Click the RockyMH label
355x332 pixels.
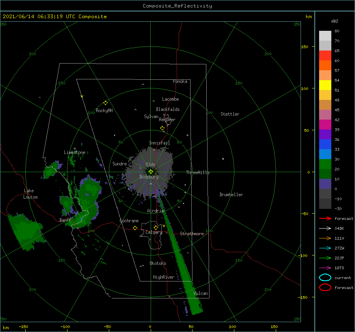(104, 111)
